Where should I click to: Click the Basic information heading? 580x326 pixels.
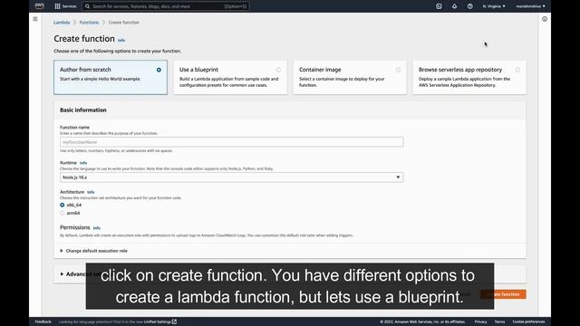83,110
